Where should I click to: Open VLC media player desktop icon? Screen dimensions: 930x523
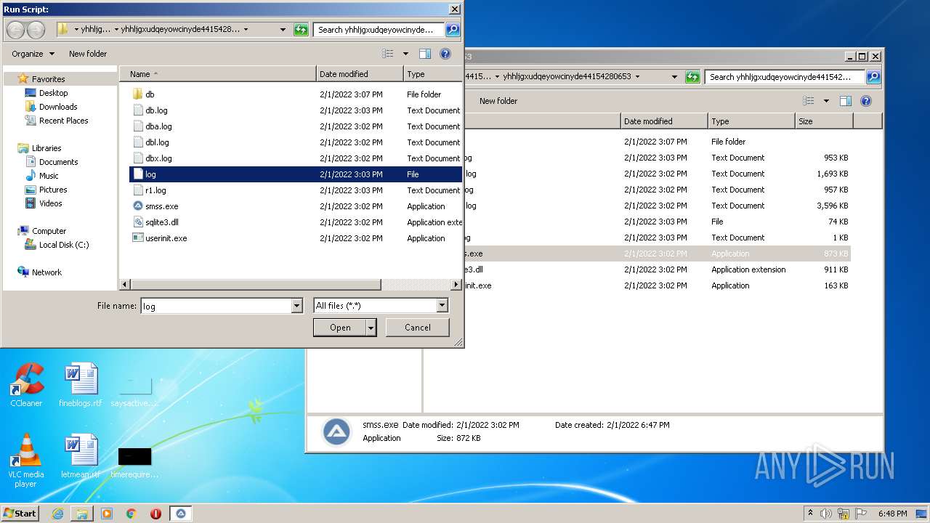[26, 461]
